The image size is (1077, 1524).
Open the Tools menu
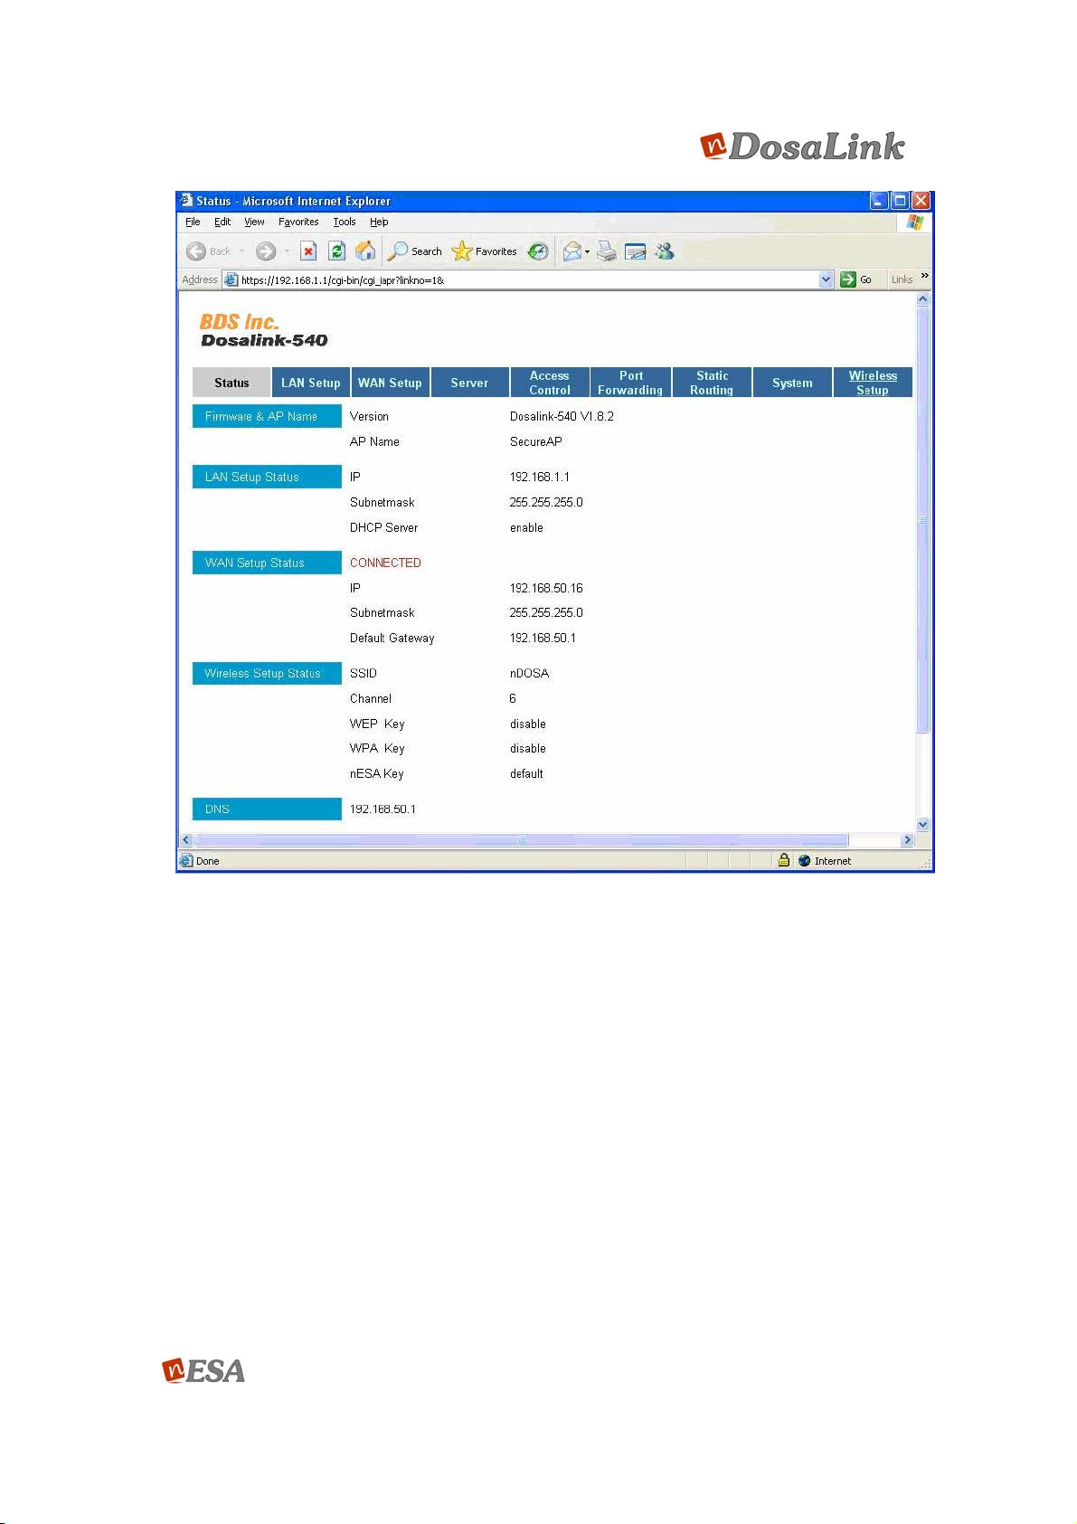[345, 222]
